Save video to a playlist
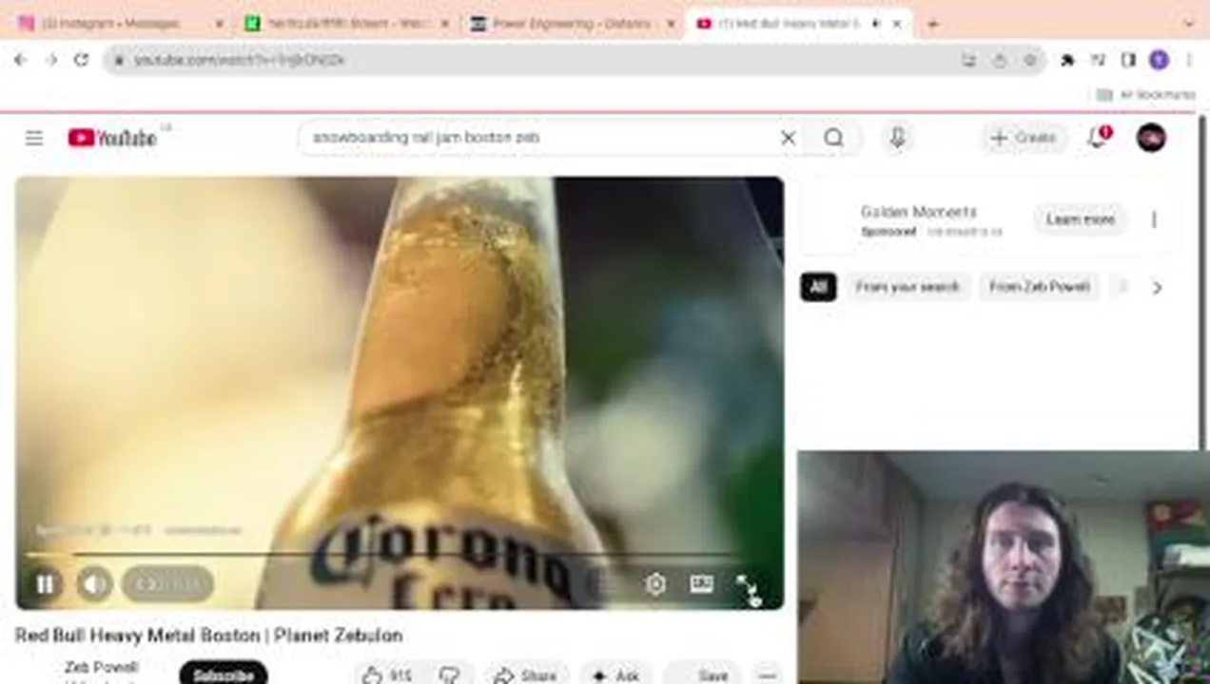 tap(702, 675)
